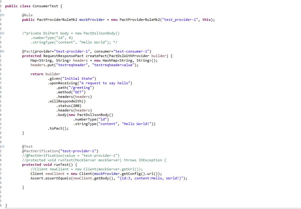
Task: Click the "/greeting" path string
Action: pos(80,88)
